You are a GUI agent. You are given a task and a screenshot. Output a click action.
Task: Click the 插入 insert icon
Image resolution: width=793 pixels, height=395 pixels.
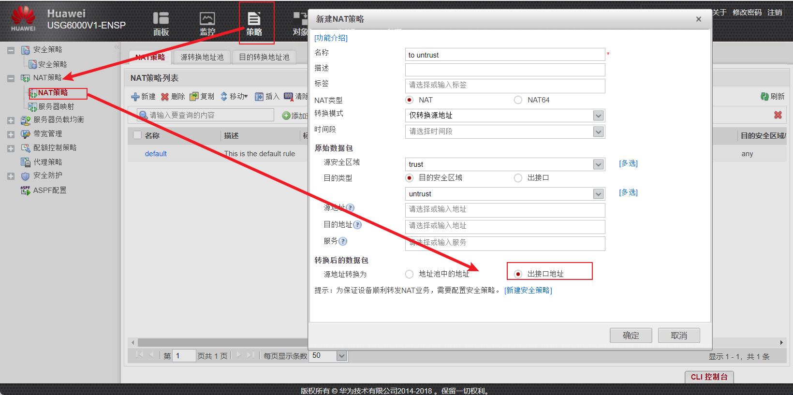(x=259, y=97)
